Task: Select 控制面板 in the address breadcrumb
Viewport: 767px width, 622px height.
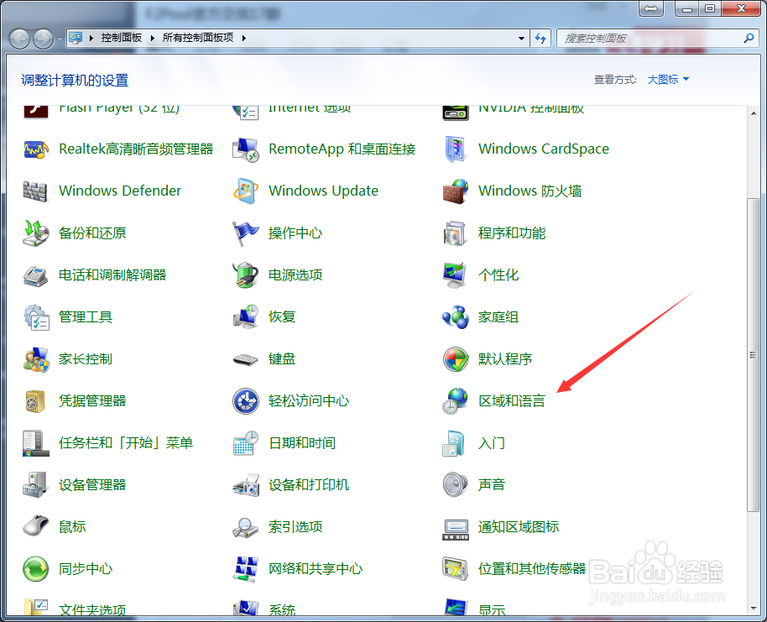Action: point(122,38)
